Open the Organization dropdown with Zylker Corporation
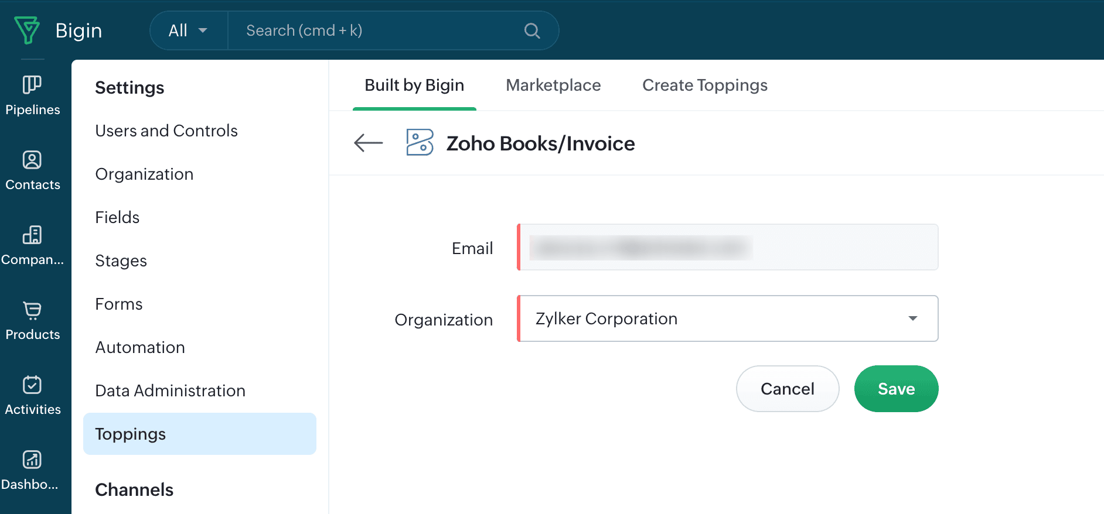 click(728, 318)
